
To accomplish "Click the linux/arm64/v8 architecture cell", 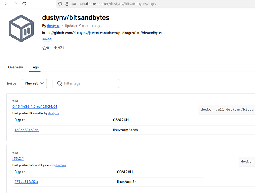I will click(x=125, y=130).
